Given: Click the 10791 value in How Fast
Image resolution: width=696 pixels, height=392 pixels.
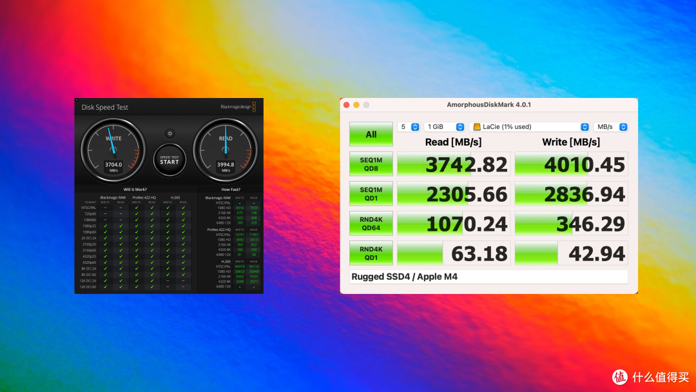Looking at the screenshot, I should tap(240, 235).
